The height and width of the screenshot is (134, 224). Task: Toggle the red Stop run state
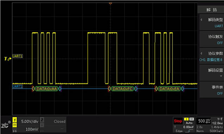pos(178,121)
